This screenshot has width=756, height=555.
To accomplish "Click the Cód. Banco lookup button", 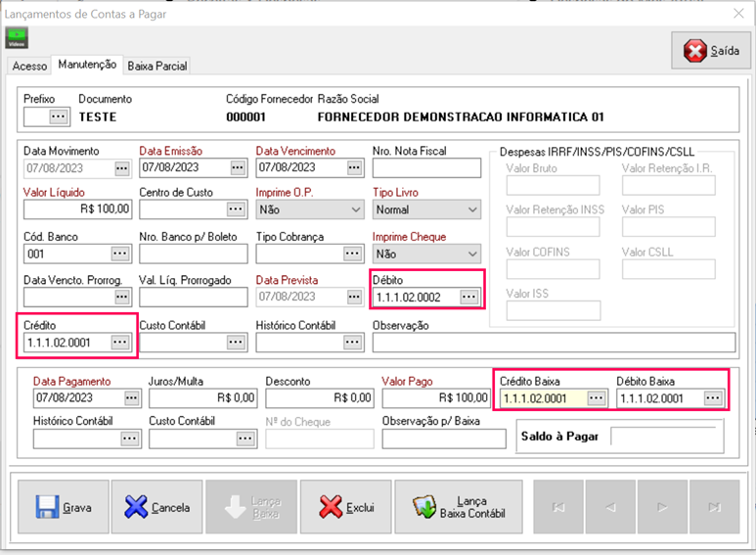I will coord(120,254).
